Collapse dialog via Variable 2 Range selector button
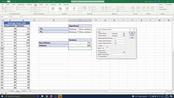174x98 pixels. (x=124, y=36)
